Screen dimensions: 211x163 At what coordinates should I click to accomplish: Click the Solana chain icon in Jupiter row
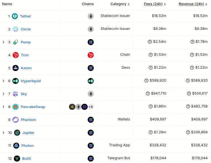tap(91, 133)
